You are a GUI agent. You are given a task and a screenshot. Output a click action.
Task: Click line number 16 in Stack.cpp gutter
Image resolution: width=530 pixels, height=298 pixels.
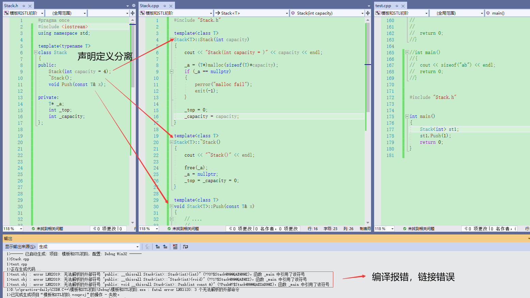(156, 117)
